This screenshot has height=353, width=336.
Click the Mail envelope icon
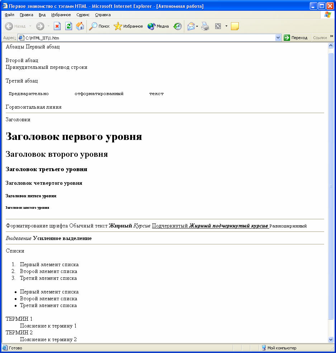point(191,26)
